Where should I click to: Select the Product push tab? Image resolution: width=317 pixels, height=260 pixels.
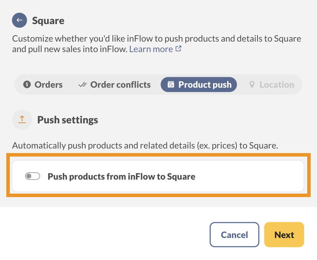pos(199,85)
